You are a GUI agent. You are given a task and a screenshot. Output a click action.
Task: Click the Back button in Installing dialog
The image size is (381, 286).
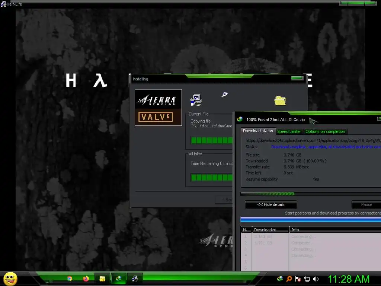tap(224, 200)
